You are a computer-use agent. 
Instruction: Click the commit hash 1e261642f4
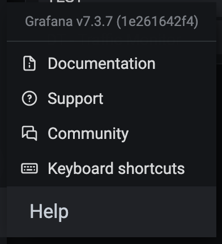pyautogui.click(x=157, y=21)
